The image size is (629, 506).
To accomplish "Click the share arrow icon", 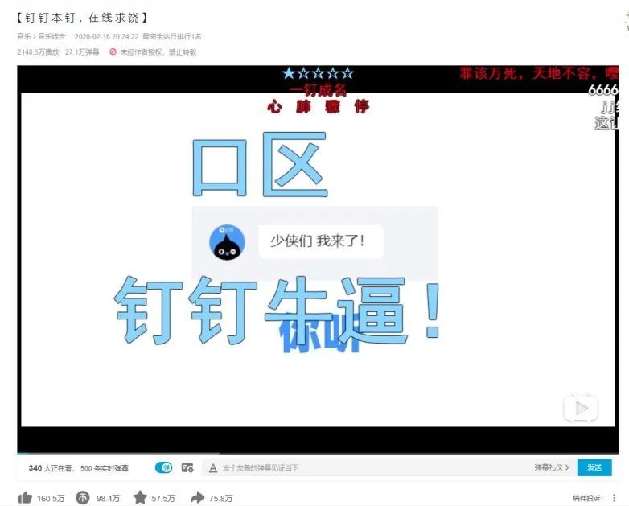I will tap(197, 498).
